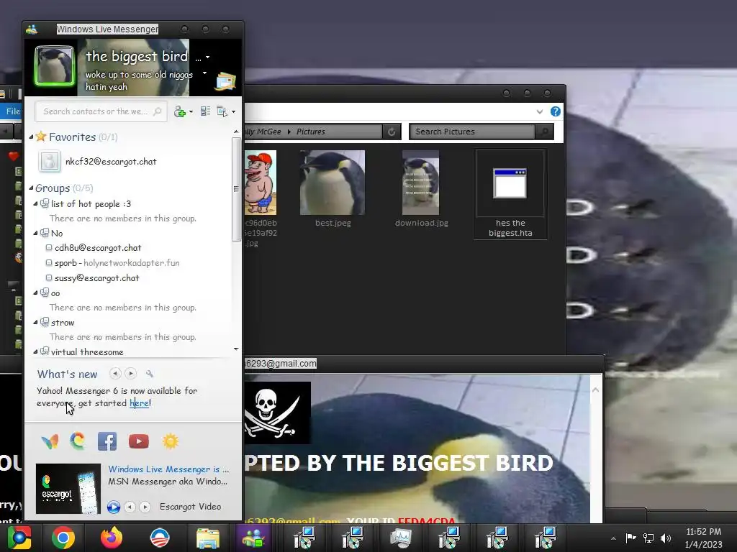Screen dimensions: 737x552
Task: Click the avatar of nkcf32@escargot.chat
Action: [50, 162]
